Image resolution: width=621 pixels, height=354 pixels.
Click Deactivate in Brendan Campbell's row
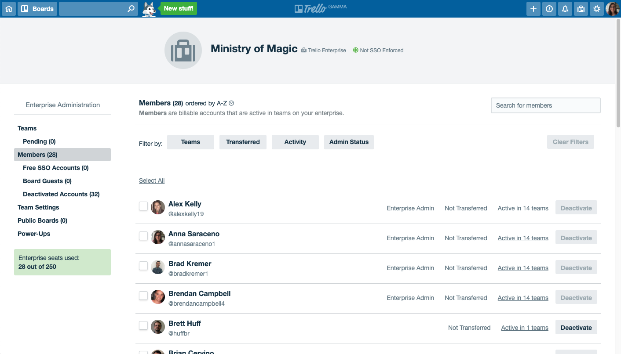[576, 298]
